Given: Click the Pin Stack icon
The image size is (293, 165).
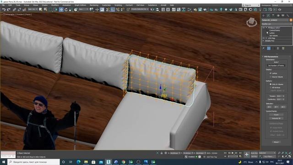Looking at the screenshot, I should 264,48.
